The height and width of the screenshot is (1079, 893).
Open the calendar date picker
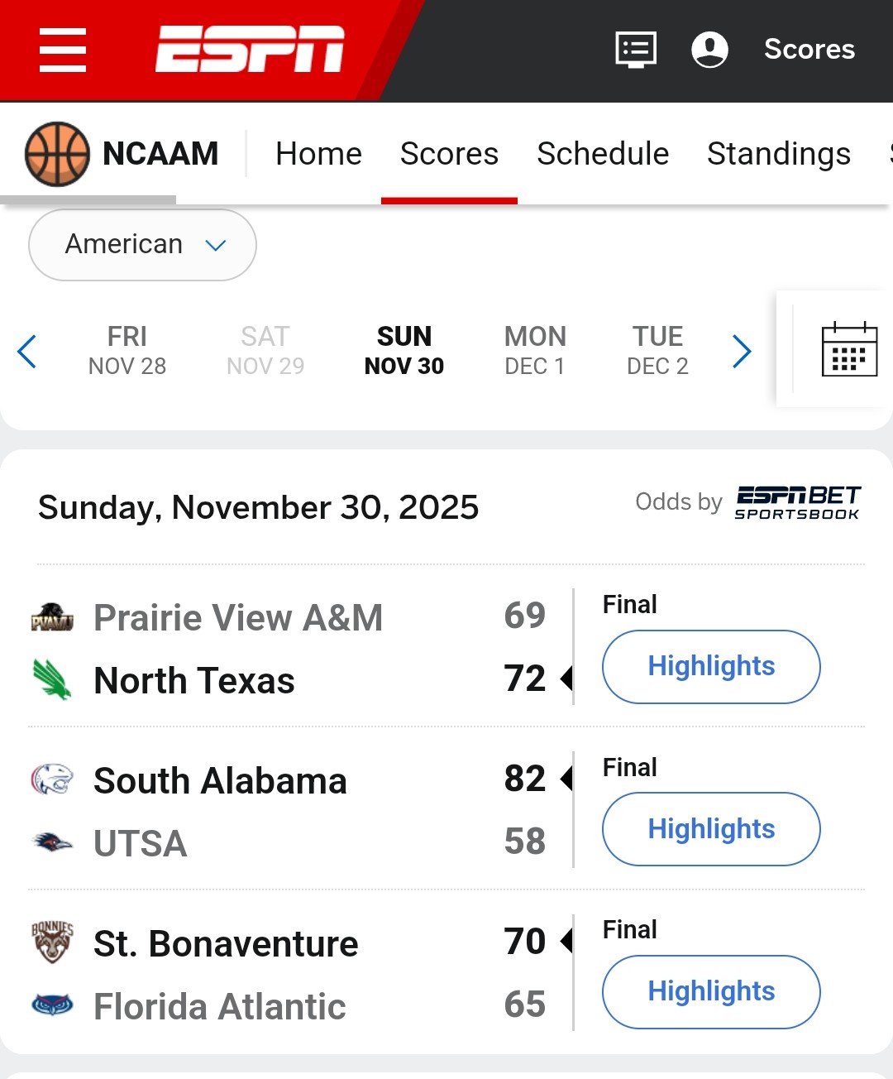pyautogui.click(x=849, y=349)
